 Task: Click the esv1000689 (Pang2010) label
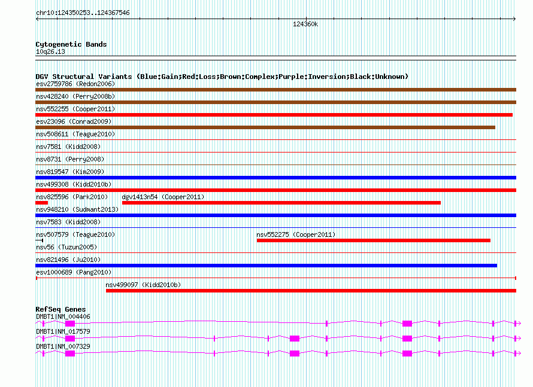coord(65,272)
